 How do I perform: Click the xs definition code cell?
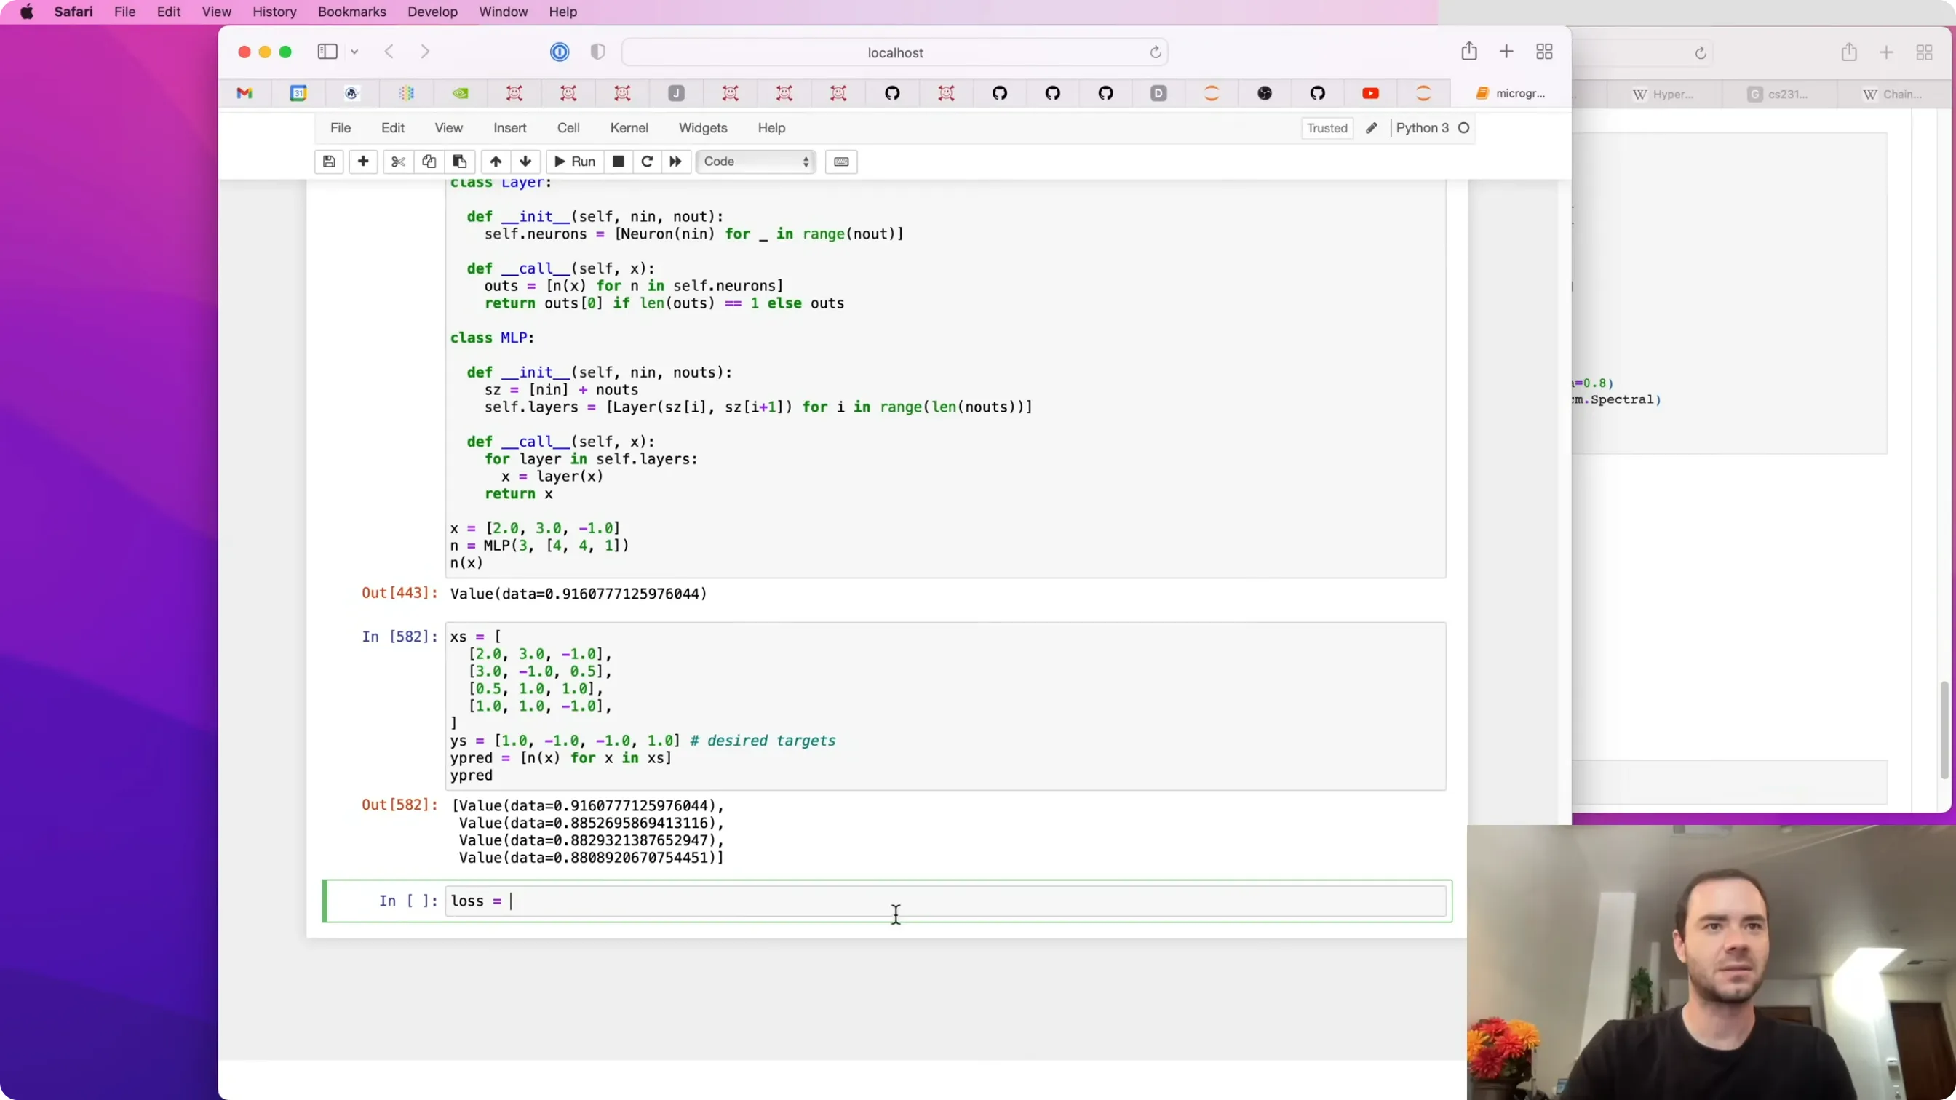point(945,706)
